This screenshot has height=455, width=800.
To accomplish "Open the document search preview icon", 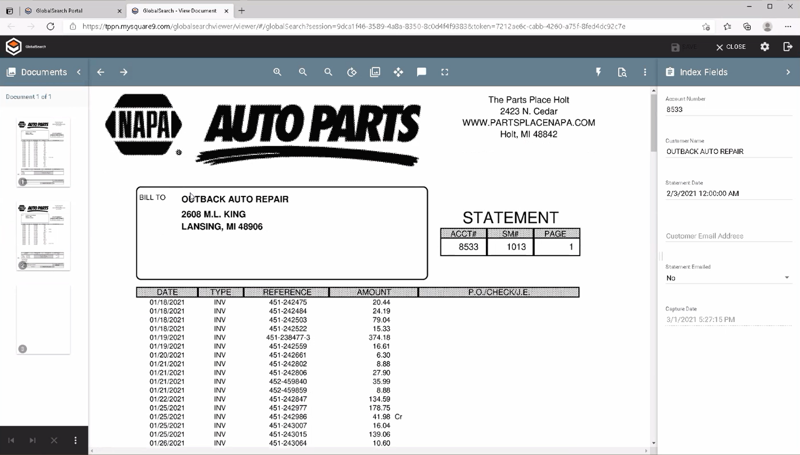I will pyautogui.click(x=622, y=72).
